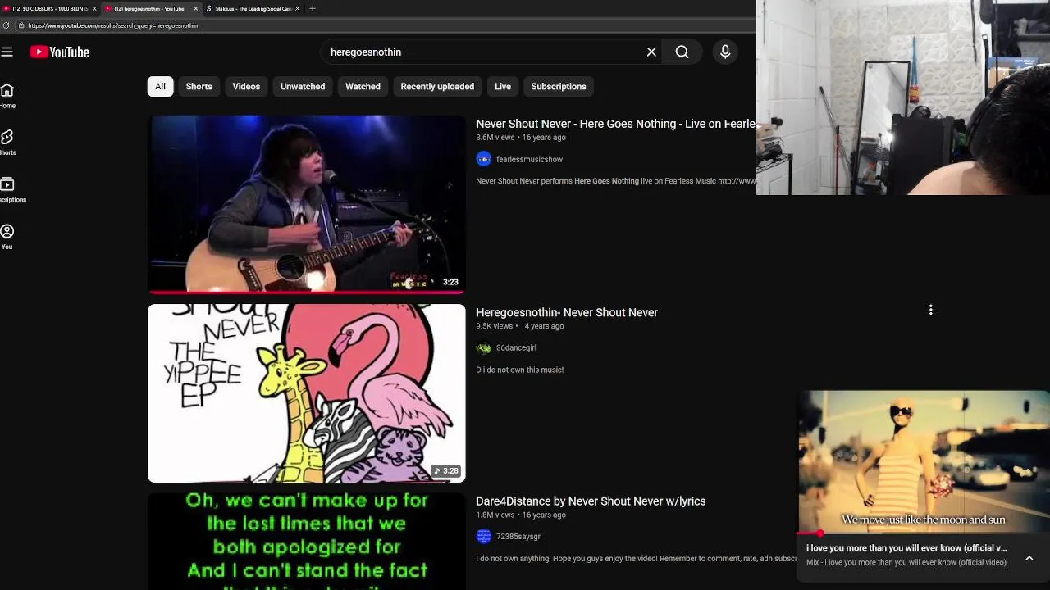Open a new browser tab

pyautogui.click(x=313, y=8)
